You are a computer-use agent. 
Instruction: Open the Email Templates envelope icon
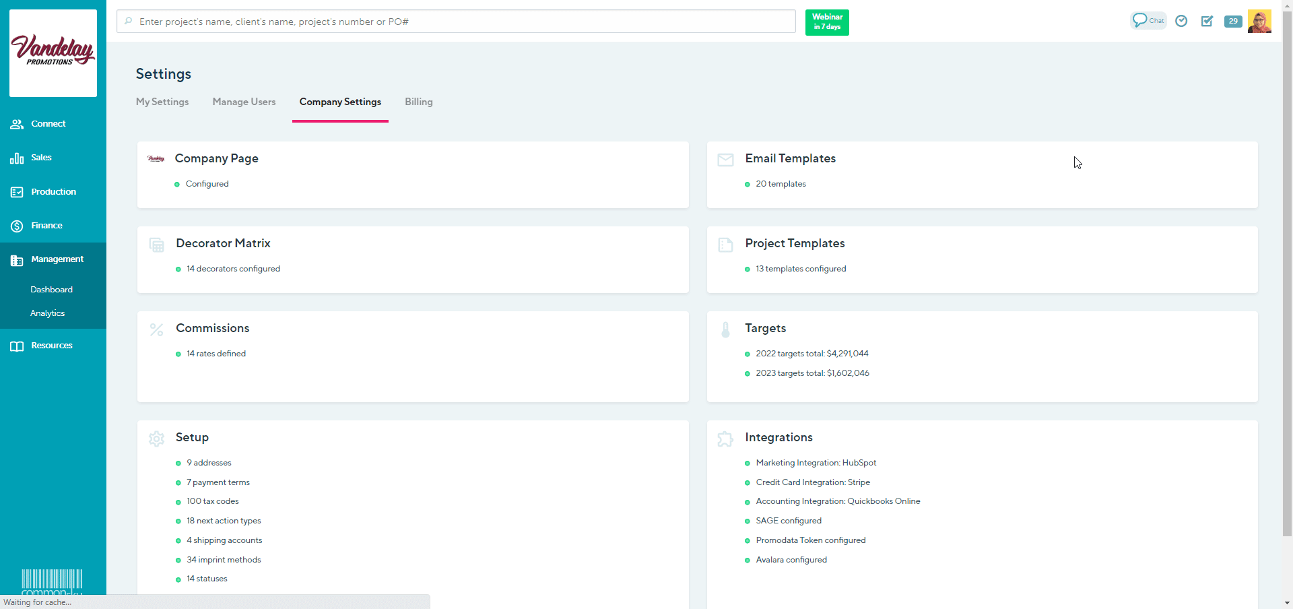click(x=725, y=160)
